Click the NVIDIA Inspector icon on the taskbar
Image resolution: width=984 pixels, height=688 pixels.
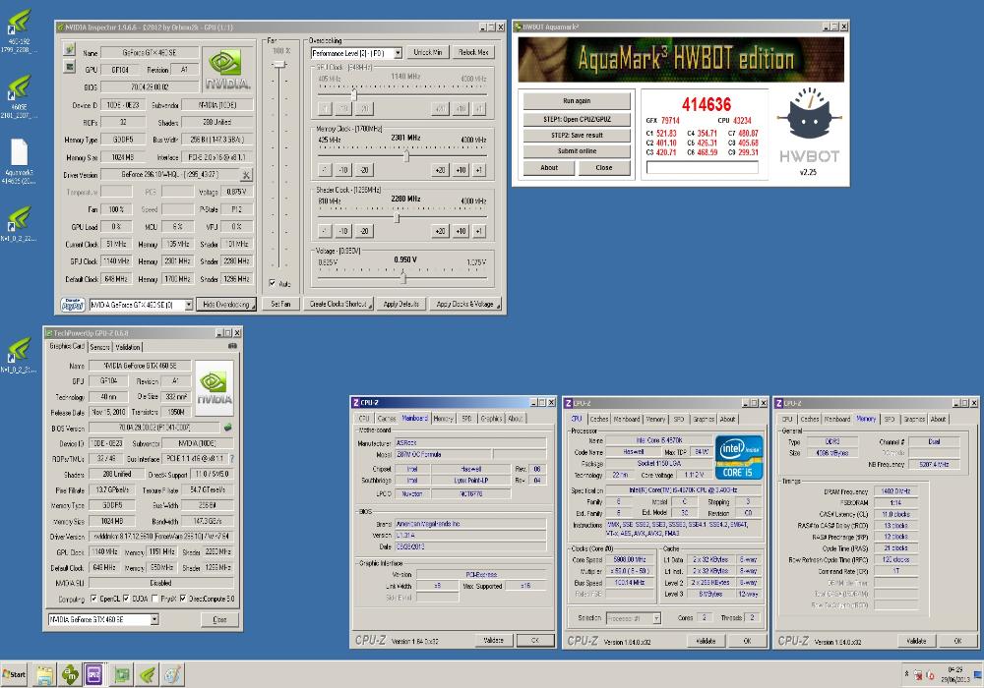pyautogui.click(x=148, y=675)
